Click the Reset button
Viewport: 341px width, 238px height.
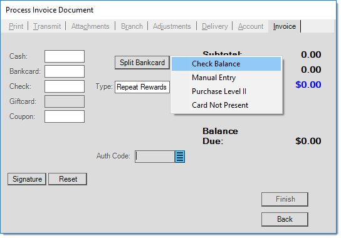68,179
